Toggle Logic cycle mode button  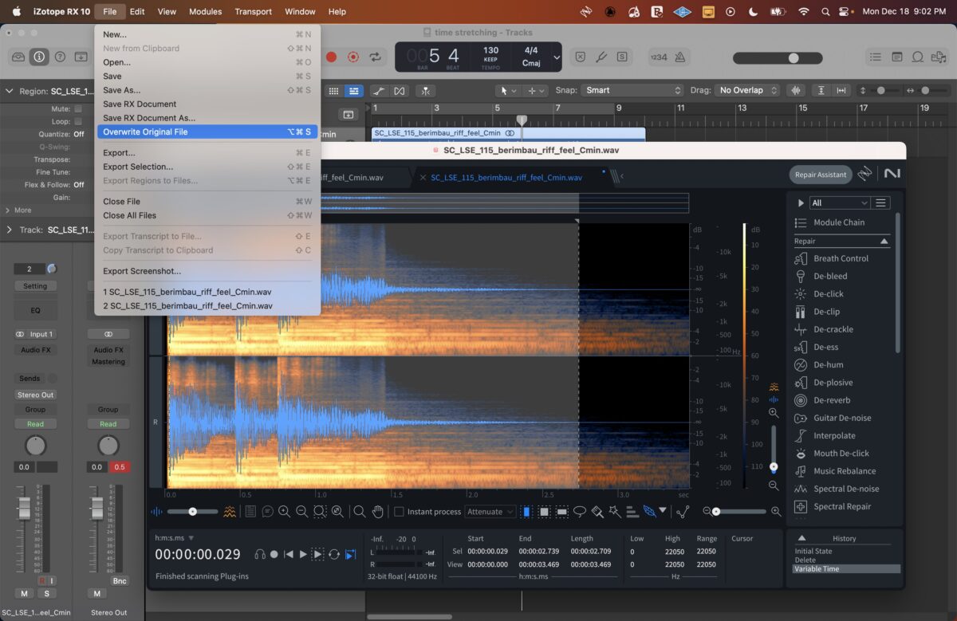[x=375, y=57]
